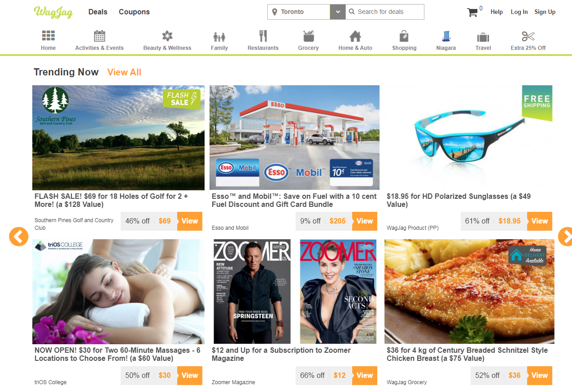Open the Esso gas station deal image
The width and height of the screenshot is (572, 390).
click(x=294, y=137)
